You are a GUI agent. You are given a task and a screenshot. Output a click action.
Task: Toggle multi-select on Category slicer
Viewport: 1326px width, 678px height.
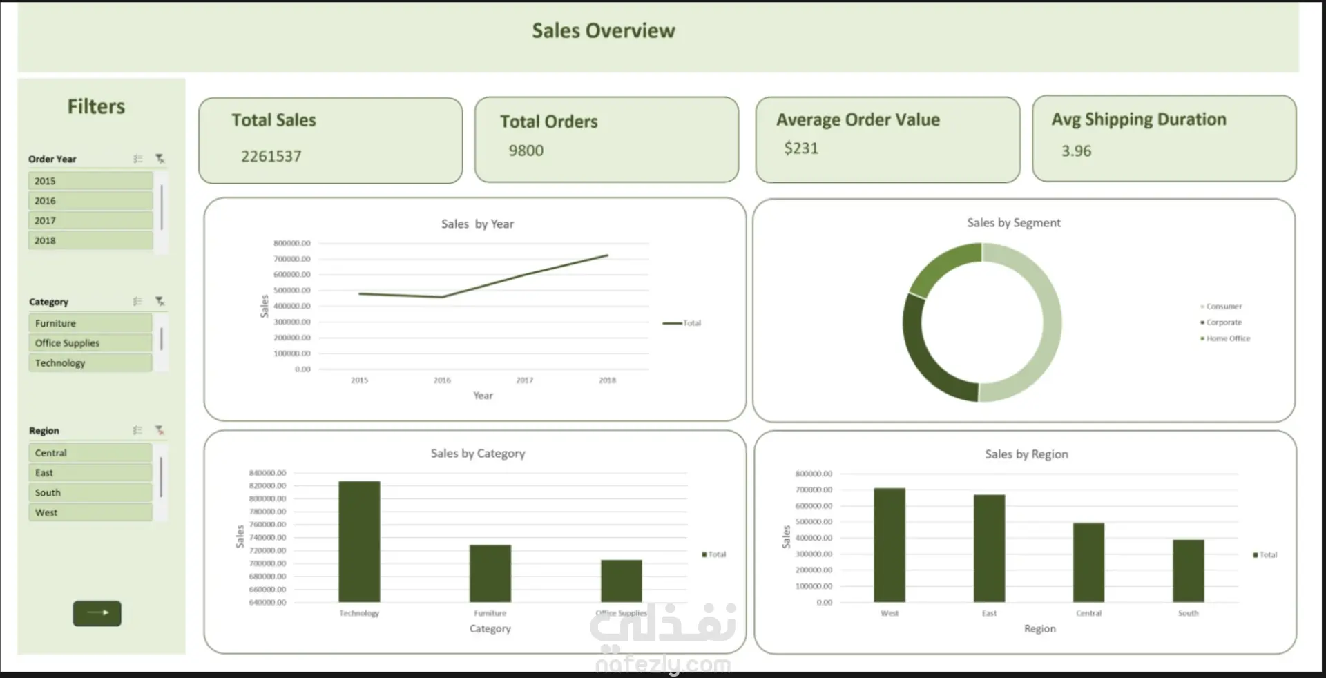tap(138, 302)
